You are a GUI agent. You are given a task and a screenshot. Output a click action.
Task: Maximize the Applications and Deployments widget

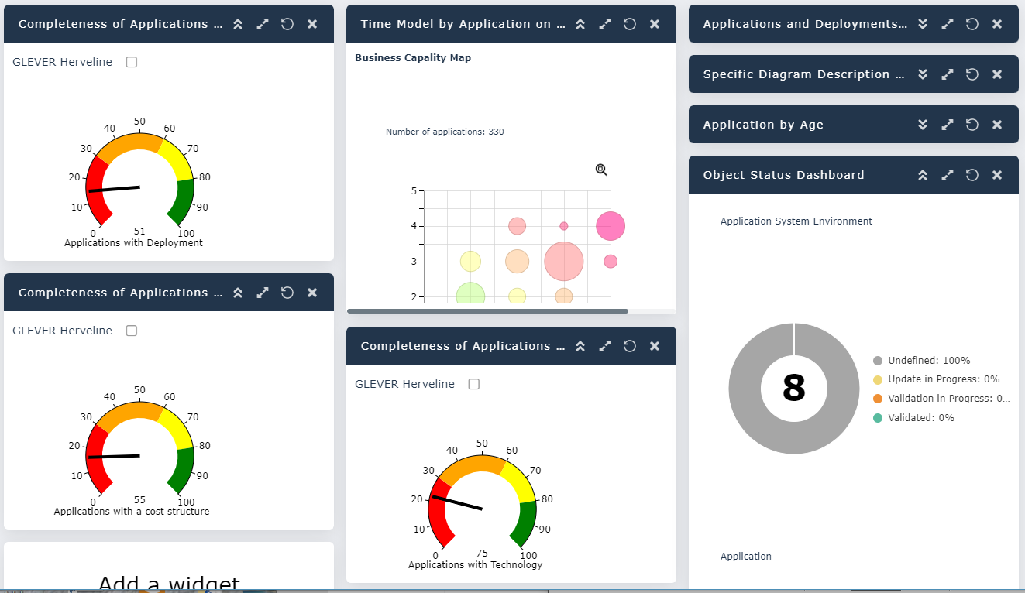(948, 24)
